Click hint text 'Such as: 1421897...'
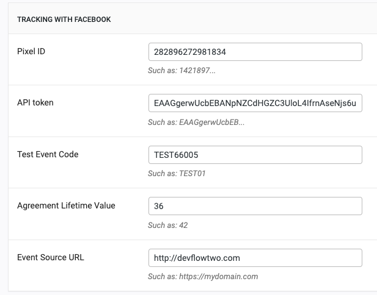This screenshot has height=295, width=377. (181, 71)
